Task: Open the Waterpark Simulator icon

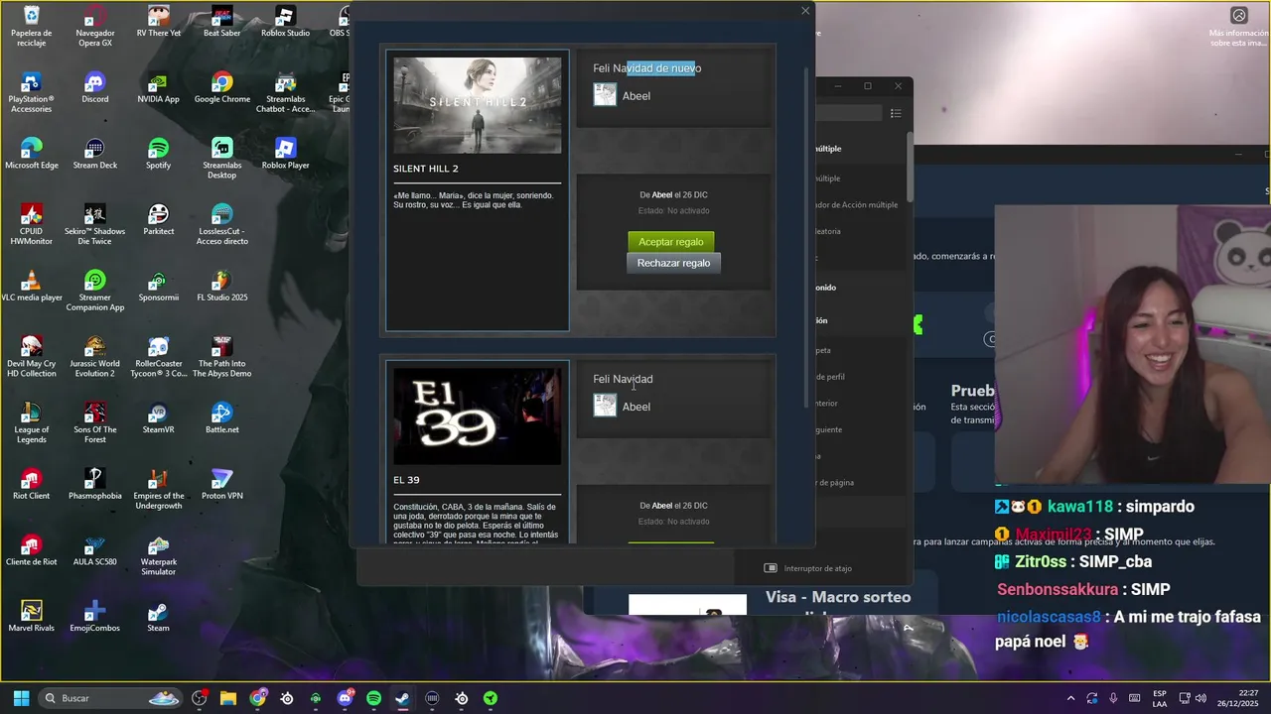Action: click(158, 555)
